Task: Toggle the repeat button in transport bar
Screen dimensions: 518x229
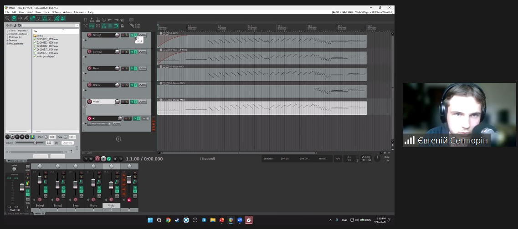Action: pyautogui.click(x=109, y=159)
